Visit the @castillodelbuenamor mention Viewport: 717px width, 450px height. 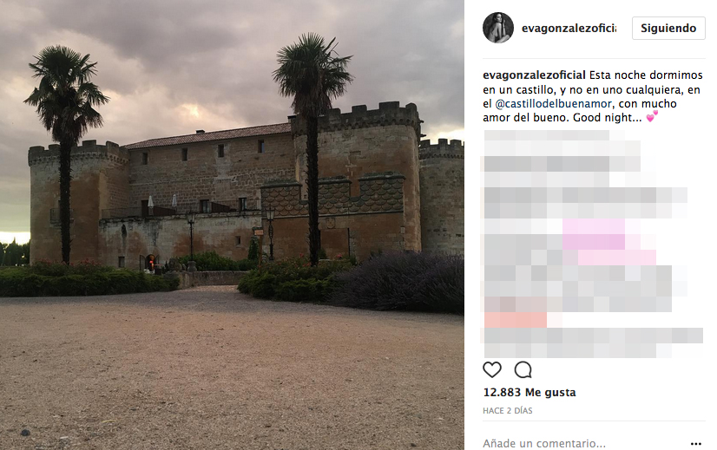(553, 104)
